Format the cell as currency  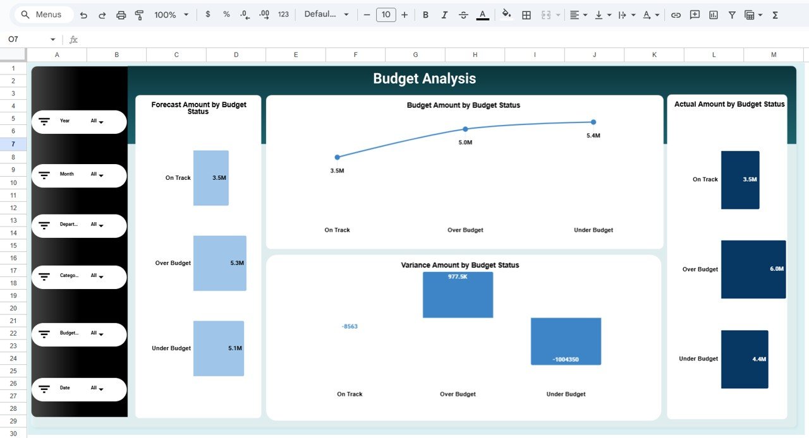tap(208, 15)
